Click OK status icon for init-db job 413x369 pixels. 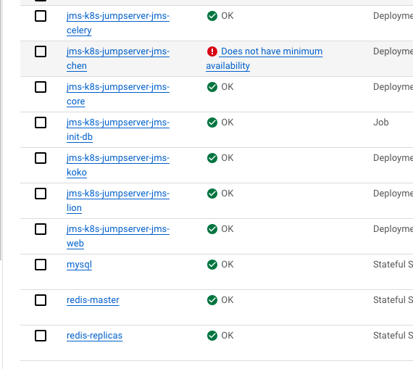click(212, 123)
